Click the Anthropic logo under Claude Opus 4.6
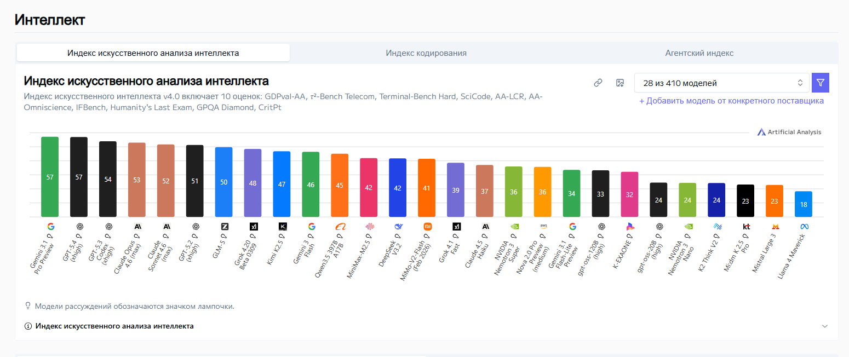The image size is (849, 357). [137, 226]
